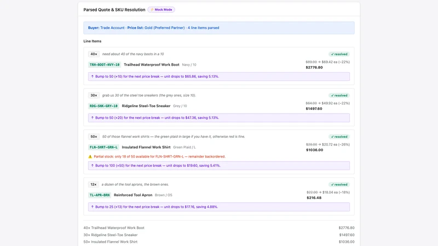This screenshot has width=438, height=246.
Task: Click the $20.72 ea (−26%) unit price
Action: 336,144
